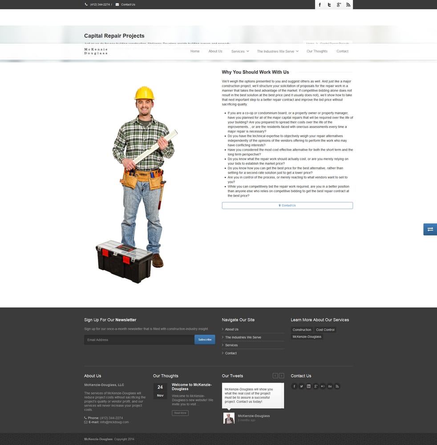Click the McKenzie Douglass logo
Image resolution: width=437 pixels, height=445 pixels.
coord(96,51)
